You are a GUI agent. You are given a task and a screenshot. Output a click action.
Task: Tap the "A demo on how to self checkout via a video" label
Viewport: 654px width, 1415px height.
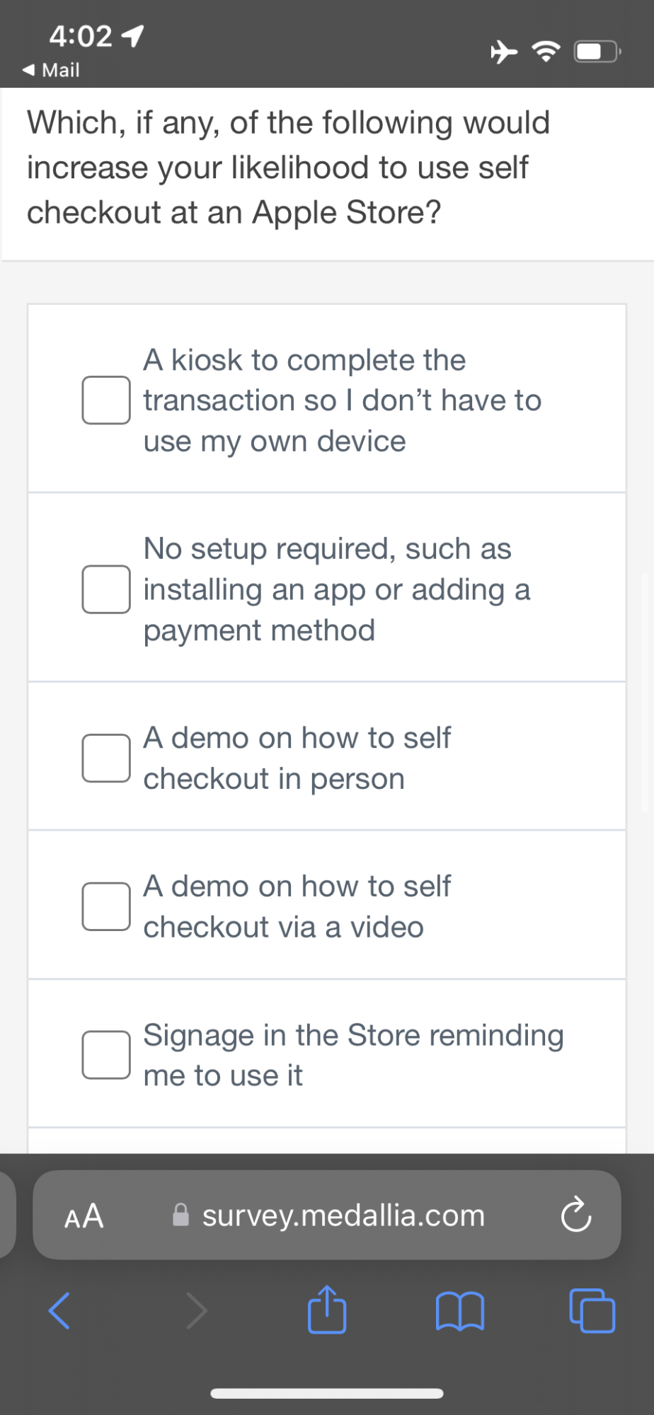click(x=297, y=906)
